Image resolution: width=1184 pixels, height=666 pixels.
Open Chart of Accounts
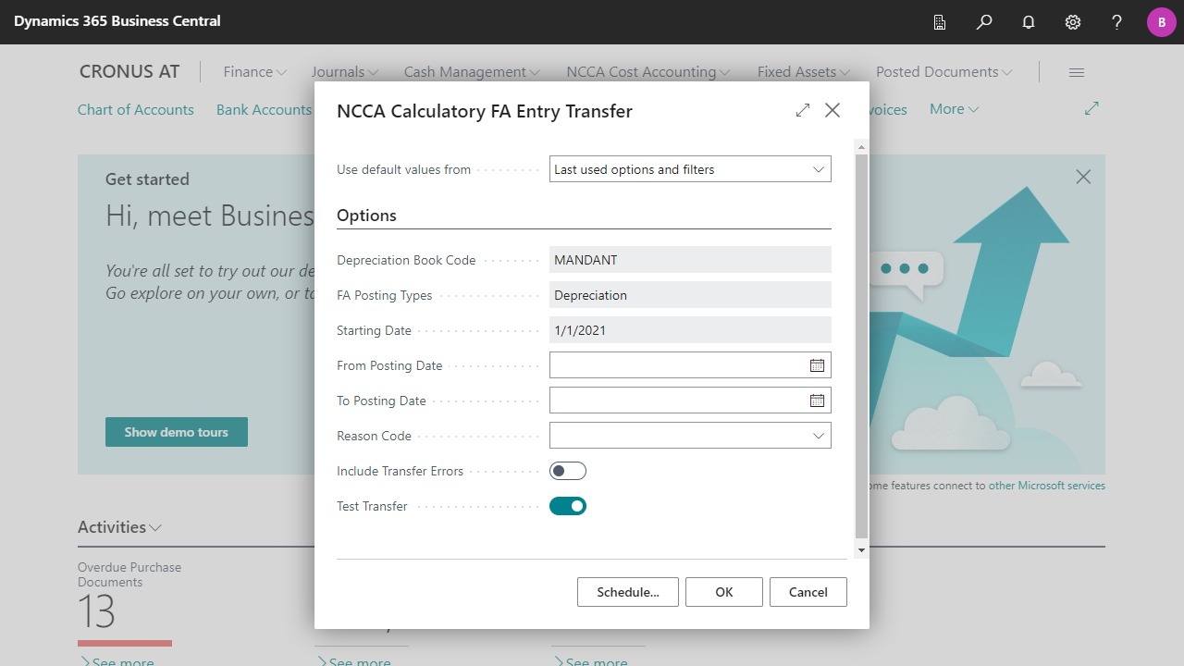(136, 109)
